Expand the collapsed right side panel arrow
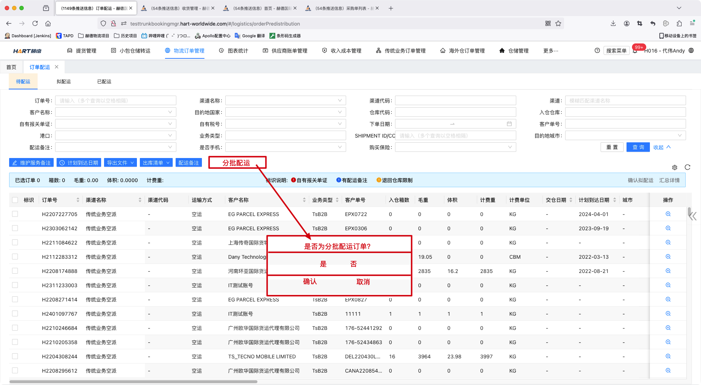 [x=692, y=216]
